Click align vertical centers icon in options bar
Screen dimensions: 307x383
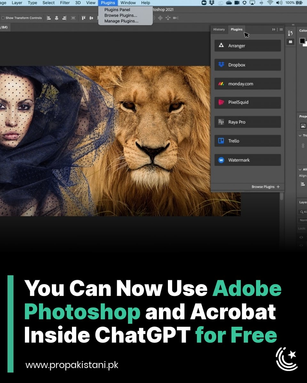(91, 18)
